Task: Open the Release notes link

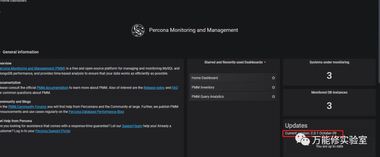Action: click(x=154, y=88)
